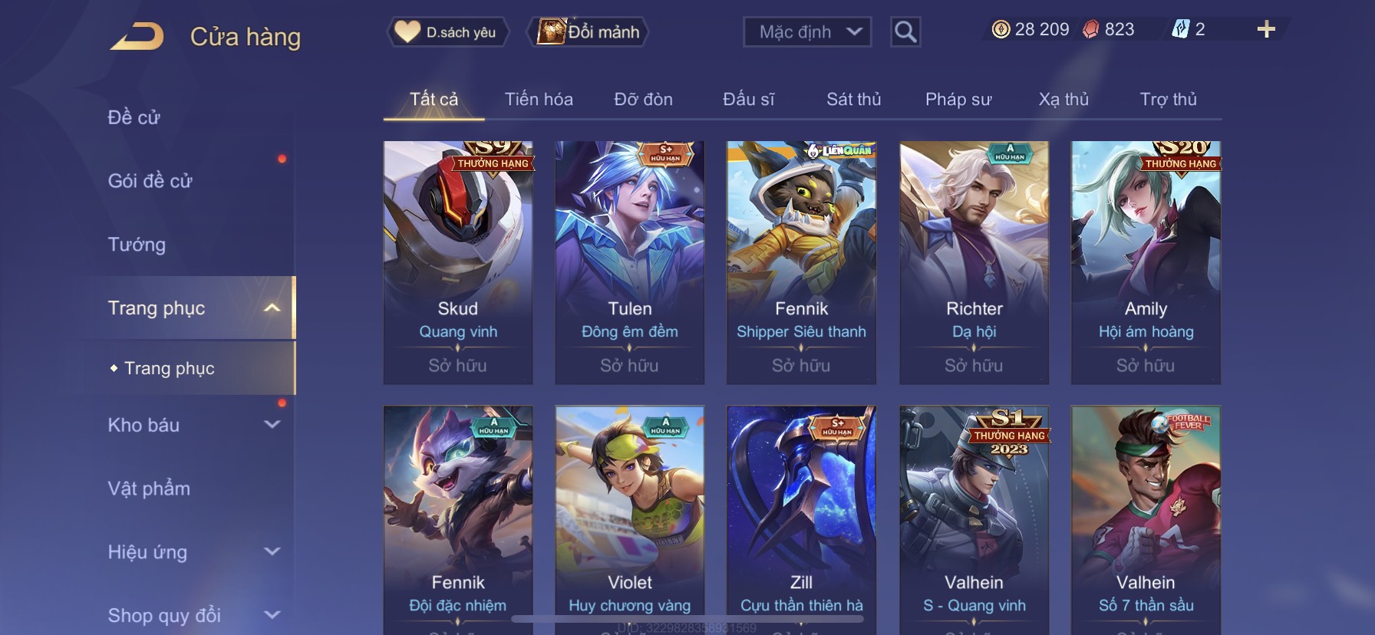The image size is (1375, 635).
Task: Click the golden back arrow icon
Action: [137, 36]
